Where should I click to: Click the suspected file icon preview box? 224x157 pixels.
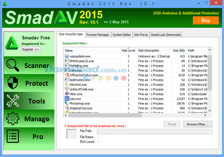tap(71, 134)
